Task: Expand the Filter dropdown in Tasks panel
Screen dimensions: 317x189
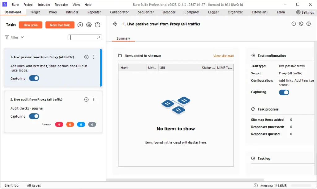Action: pyautogui.click(x=15, y=37)
